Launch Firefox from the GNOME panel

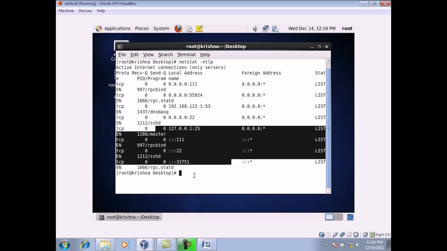click(x=178, y=29)
